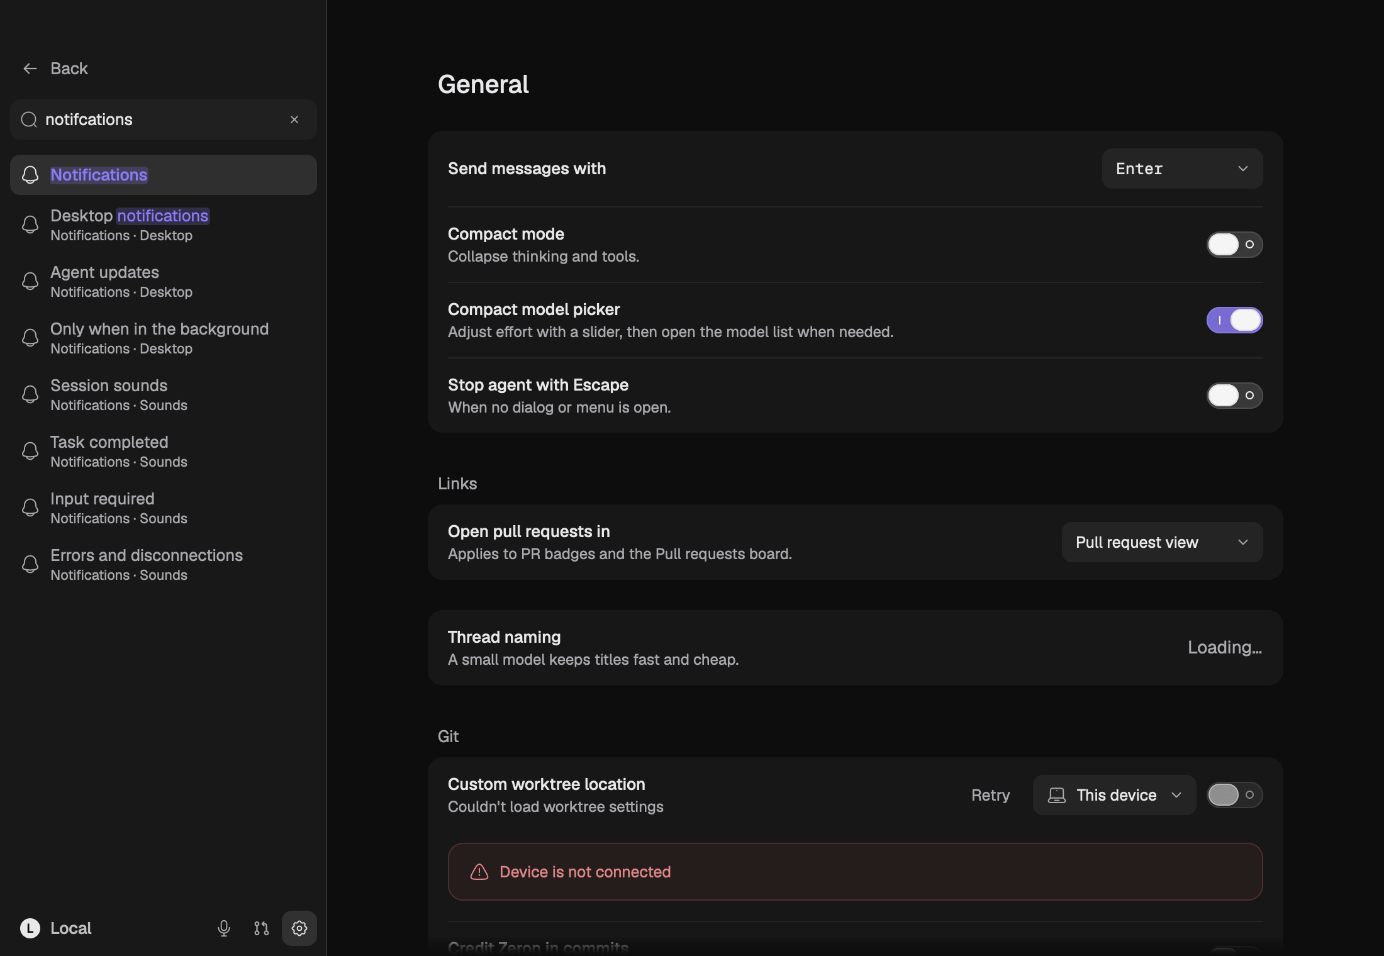The height and width of the screenshot is (956, 1384).
Task: Enable Compact mode toggle
Action: click(x=1234, y=245)
